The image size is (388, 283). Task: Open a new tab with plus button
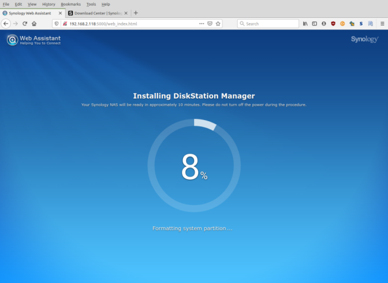[x=136, y=13]
